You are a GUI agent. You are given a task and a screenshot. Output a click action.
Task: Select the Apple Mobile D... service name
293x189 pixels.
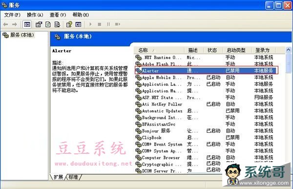[162, 77]
